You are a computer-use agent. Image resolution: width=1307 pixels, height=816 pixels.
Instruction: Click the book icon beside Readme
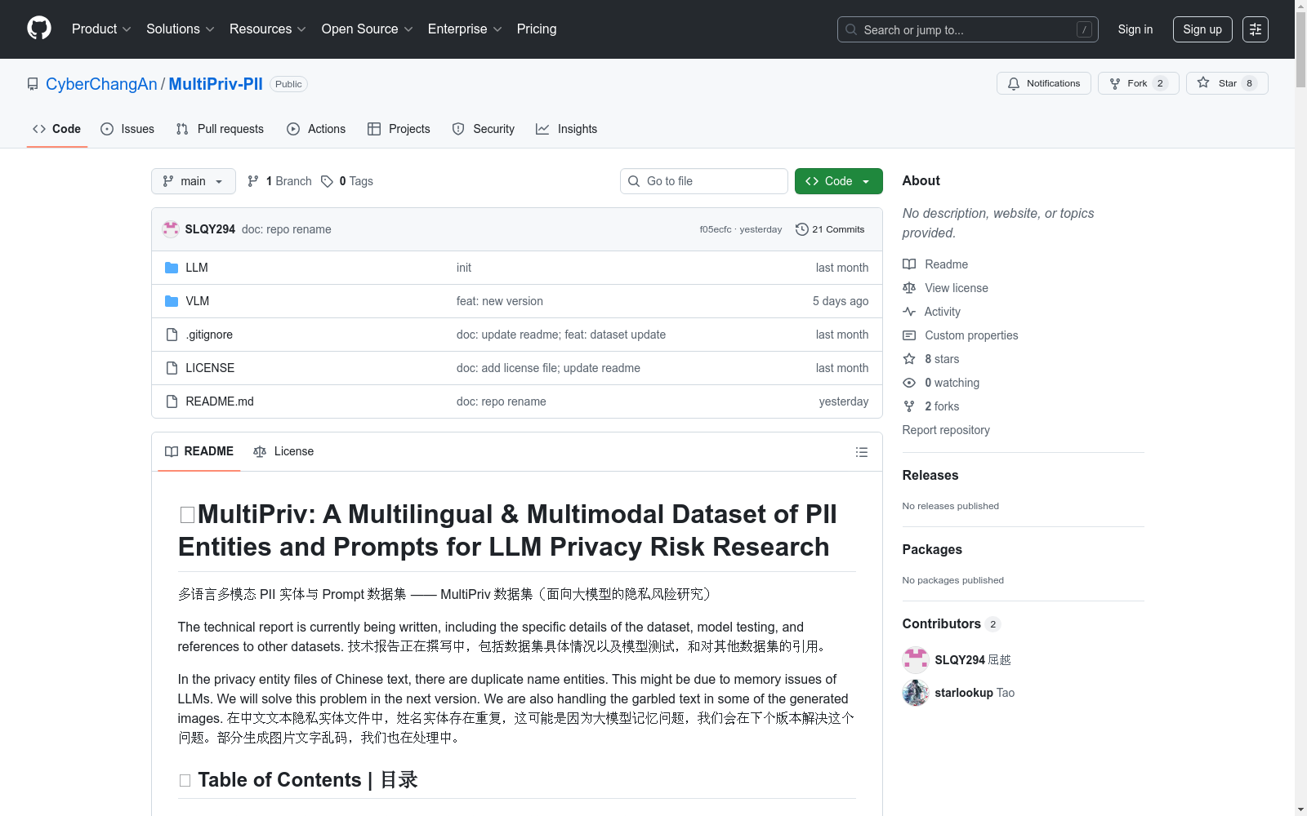(909, 264)
